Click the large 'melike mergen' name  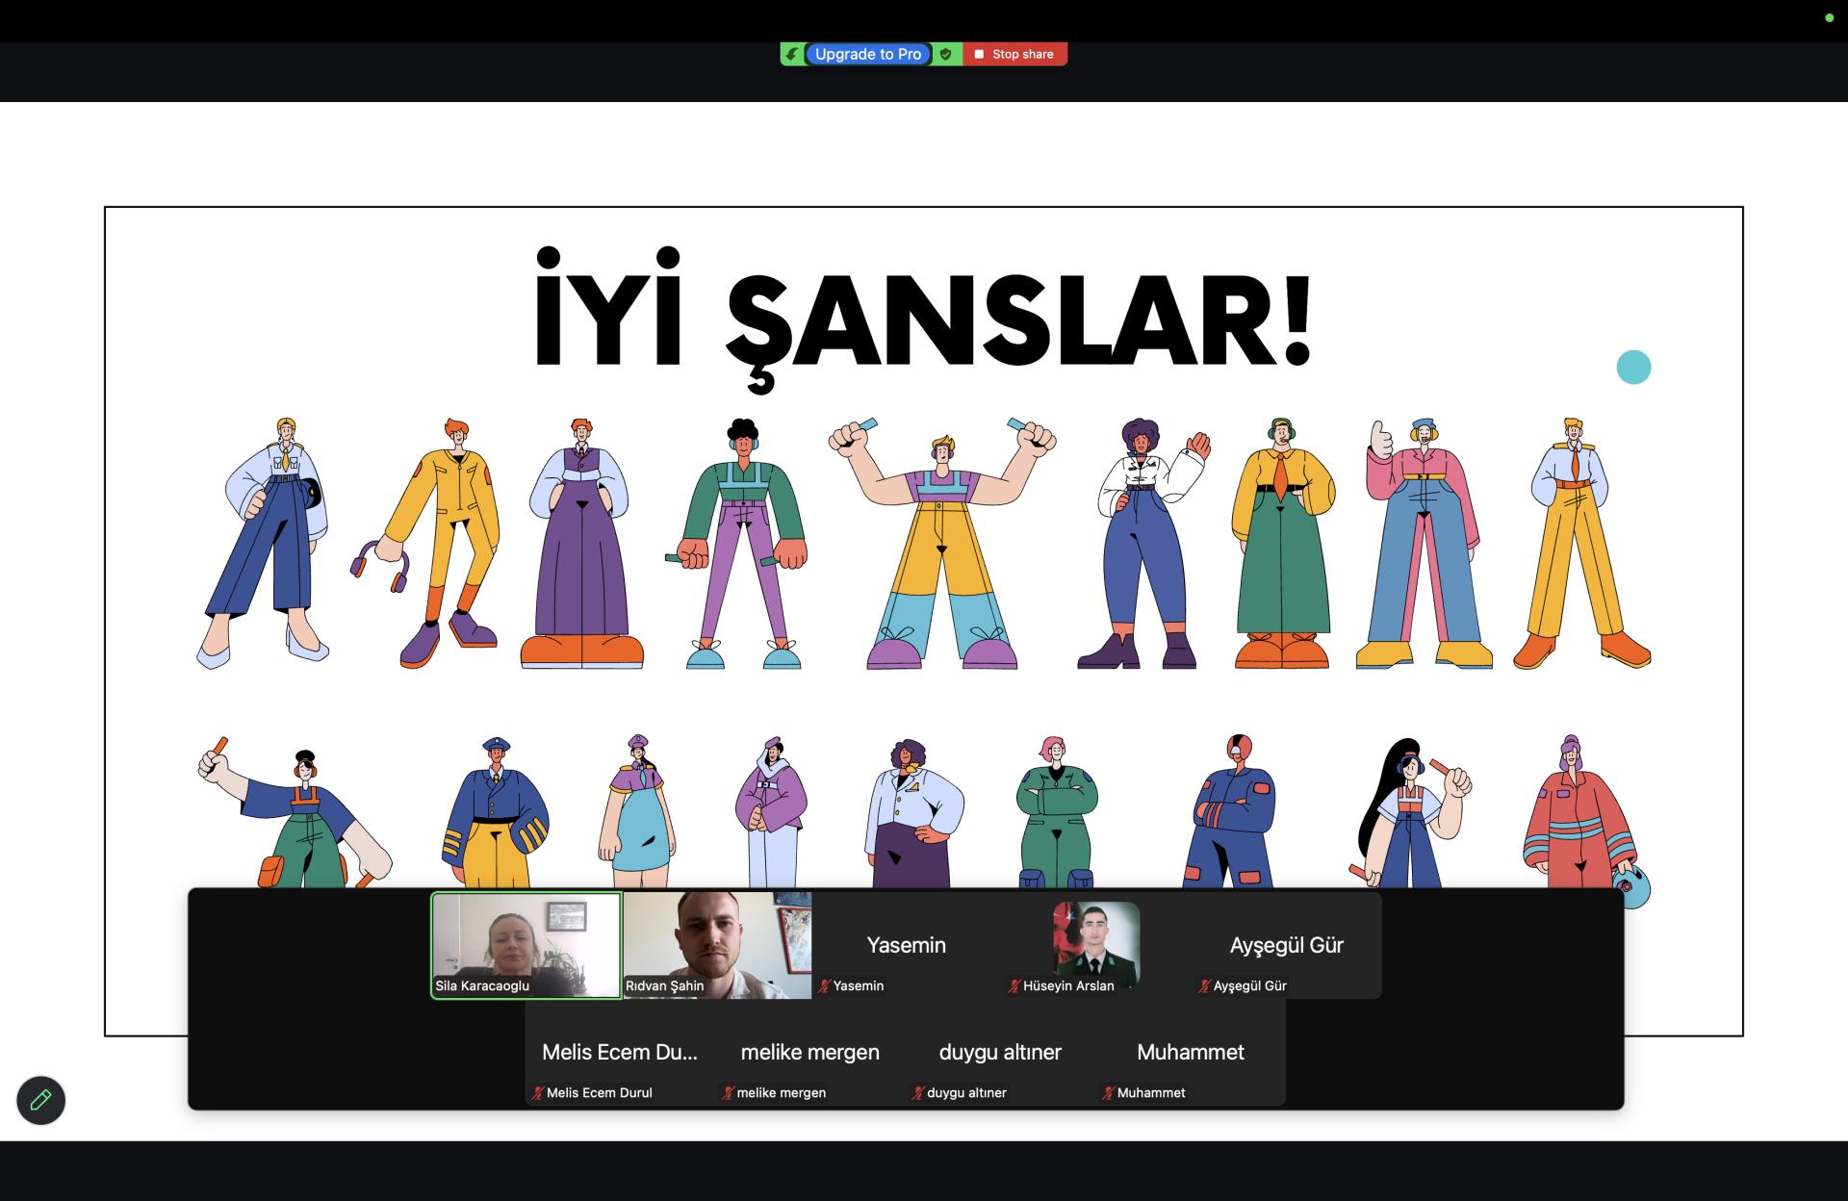click(809, 1052)
